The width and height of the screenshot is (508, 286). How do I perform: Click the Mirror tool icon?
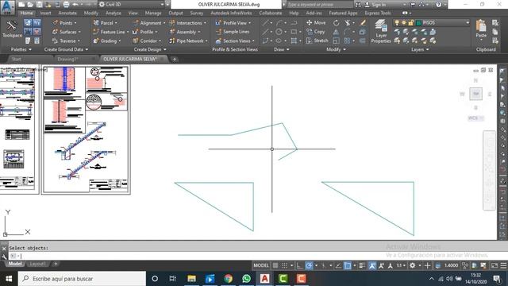pyautogui.click(x=337, y=32)
